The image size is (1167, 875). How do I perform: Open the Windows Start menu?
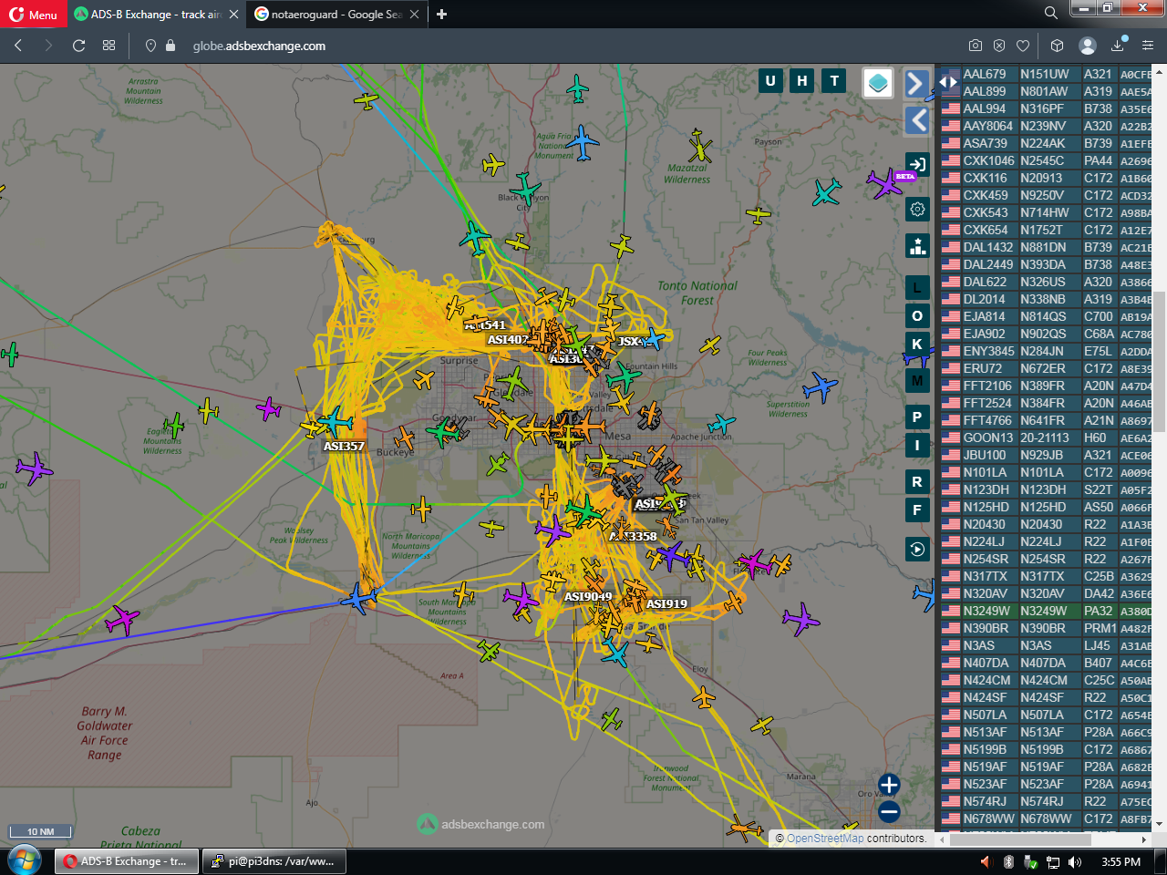[x=24, y=860]
